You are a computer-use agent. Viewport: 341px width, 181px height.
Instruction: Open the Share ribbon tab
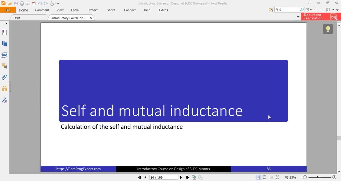111,10
